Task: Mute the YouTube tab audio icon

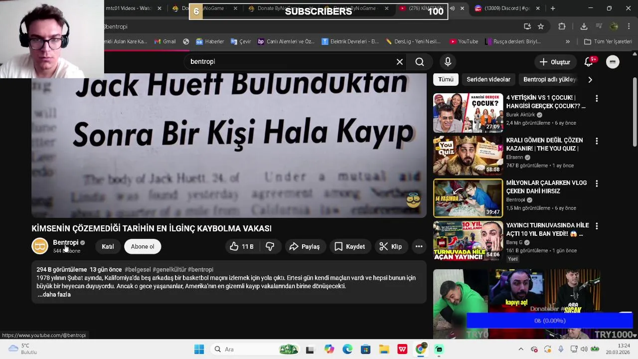Action: point(453,8)
